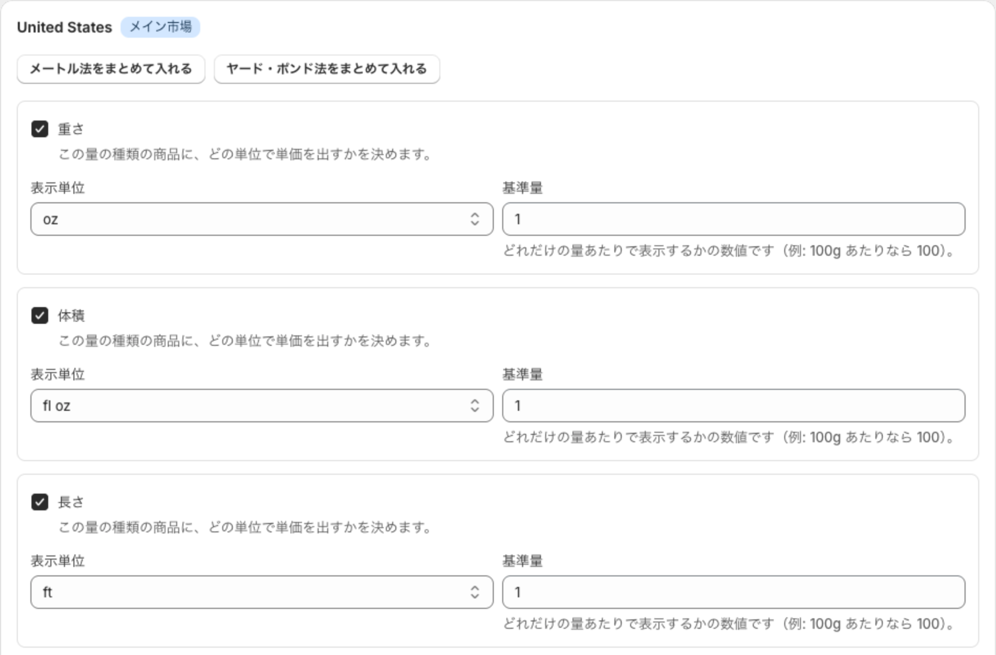Click the help text below 長さ 基準量 field

click(x=730, y=624)
